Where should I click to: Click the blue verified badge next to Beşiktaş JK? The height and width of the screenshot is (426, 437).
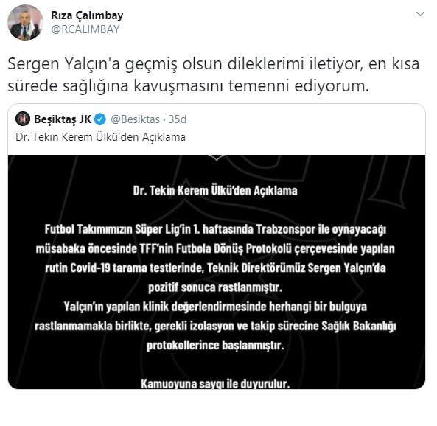pos(99,119)
